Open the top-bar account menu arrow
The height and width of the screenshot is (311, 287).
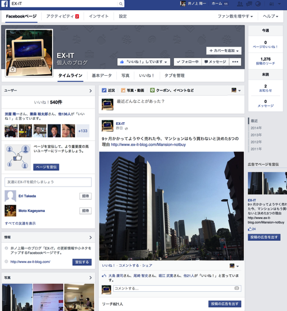[279, 4]
